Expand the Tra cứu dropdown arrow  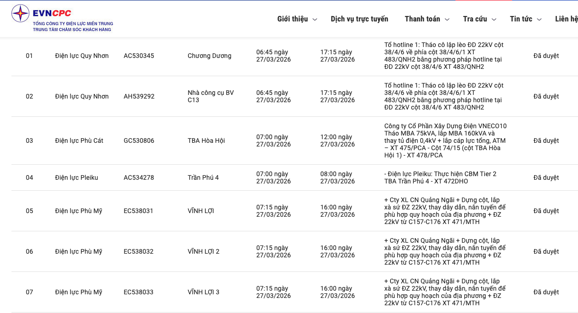click(x=494, y=20)
